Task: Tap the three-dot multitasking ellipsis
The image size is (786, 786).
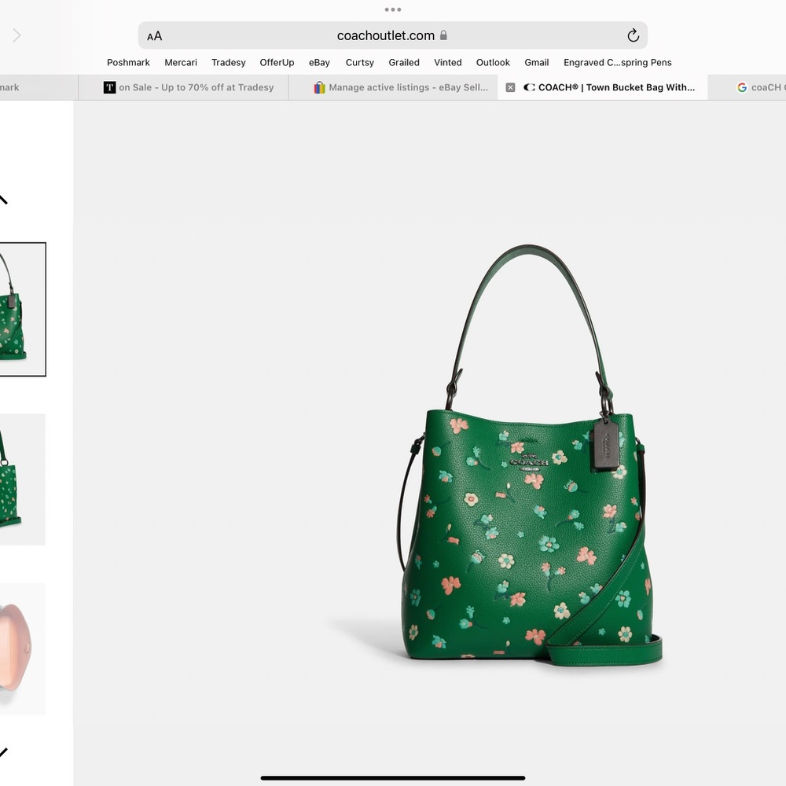Action: 392,9
